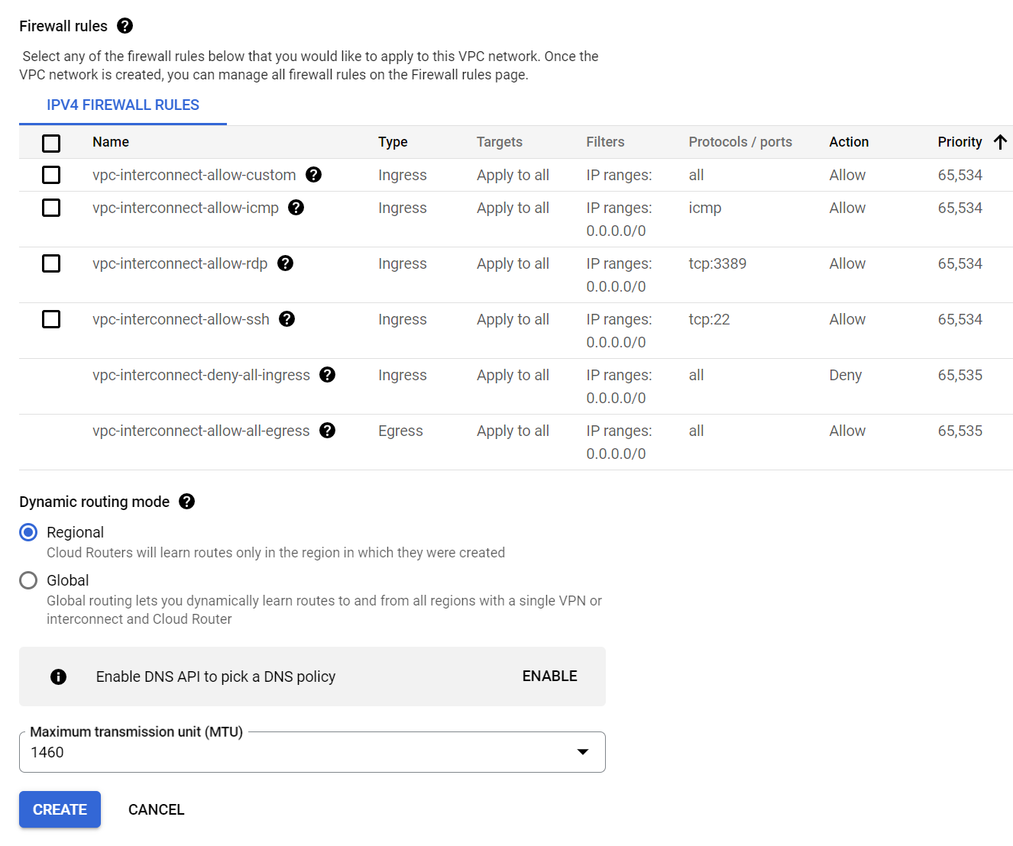The height and width of the screenshot is (846, 1013).
Task: Select the Regional routing mode
Action: [28, 532]
